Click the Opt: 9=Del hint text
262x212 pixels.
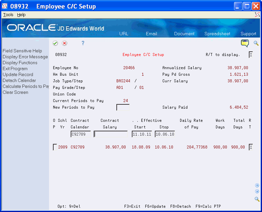click(69, 206)
